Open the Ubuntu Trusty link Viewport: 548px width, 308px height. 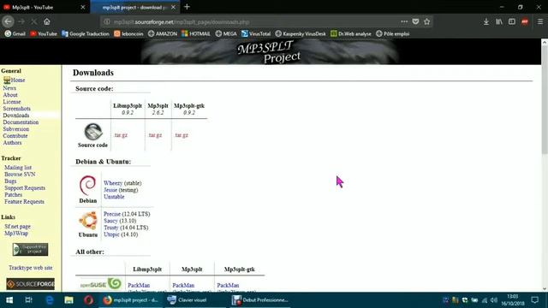110,228
